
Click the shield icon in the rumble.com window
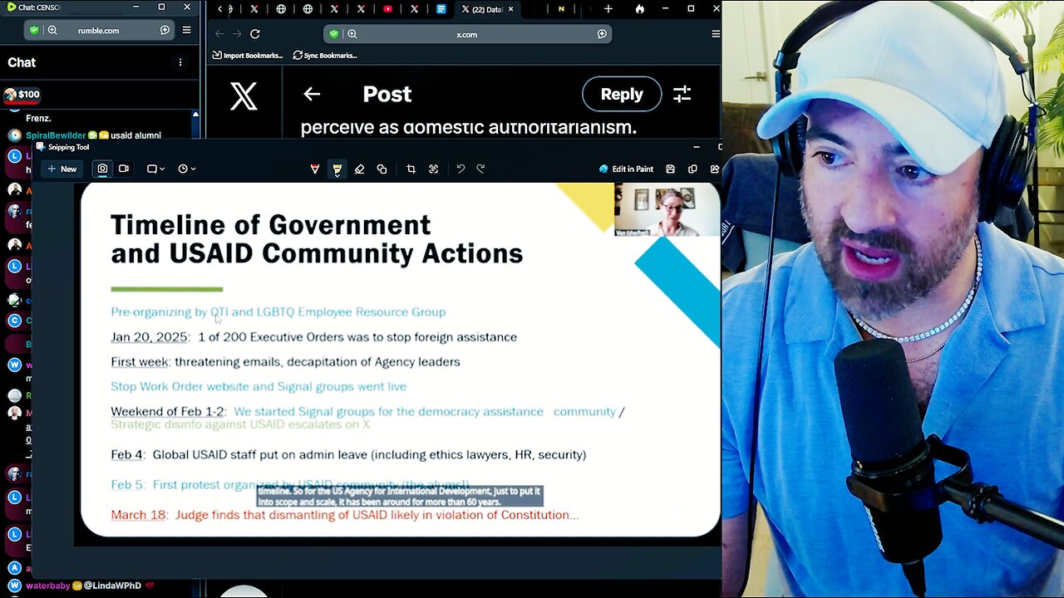coord(34,30)
